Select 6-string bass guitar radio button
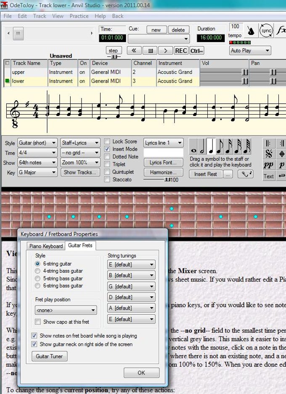The image size is (286, 394). coord(37,286)
